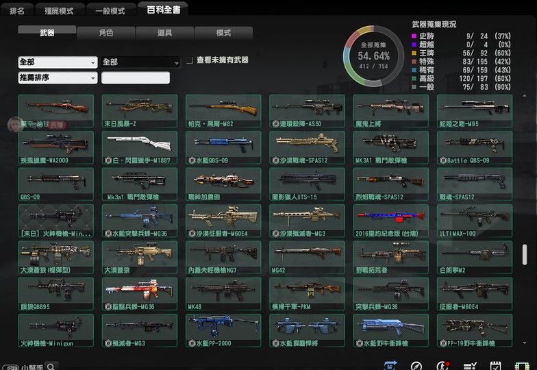Open the calendar check icon
537x370 pixels.
coord(495,365)
